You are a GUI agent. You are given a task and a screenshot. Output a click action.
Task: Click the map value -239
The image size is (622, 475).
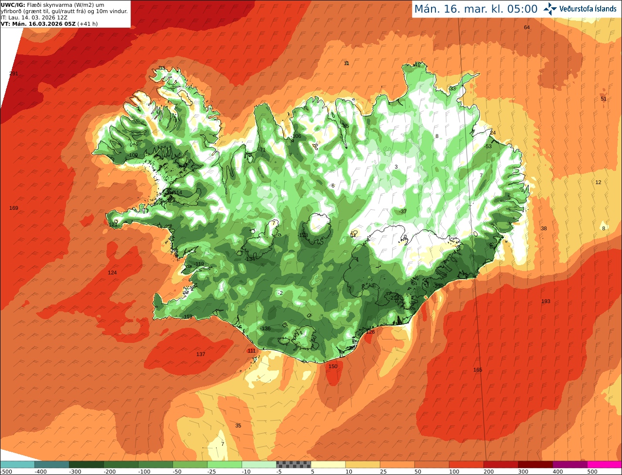click(x=438, y=286)
